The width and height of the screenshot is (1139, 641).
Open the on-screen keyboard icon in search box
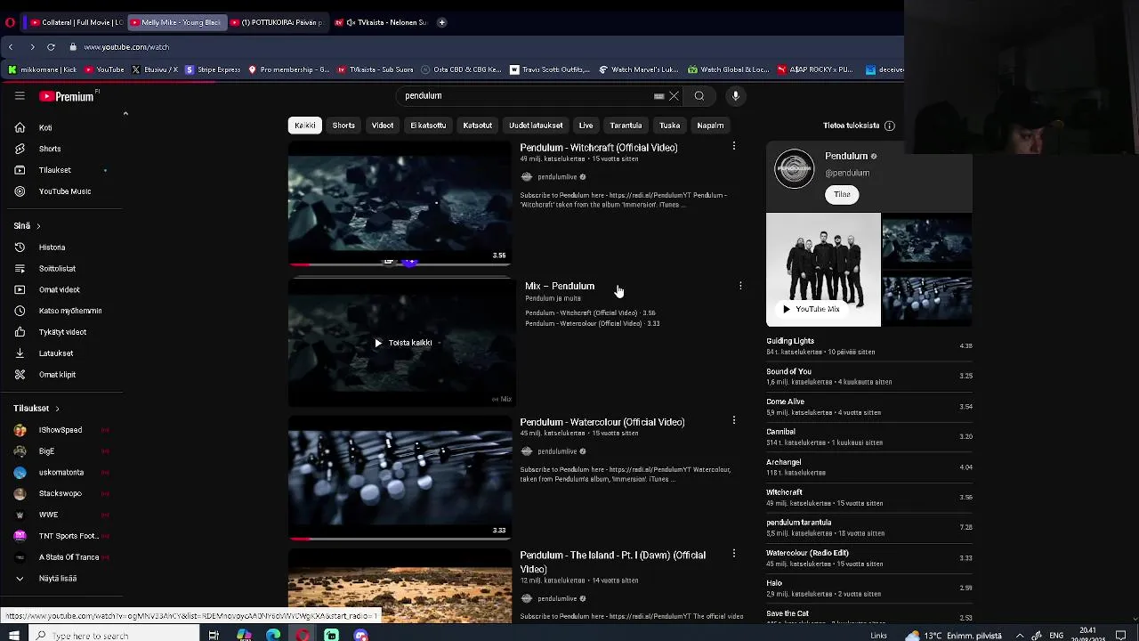point(658,96)
